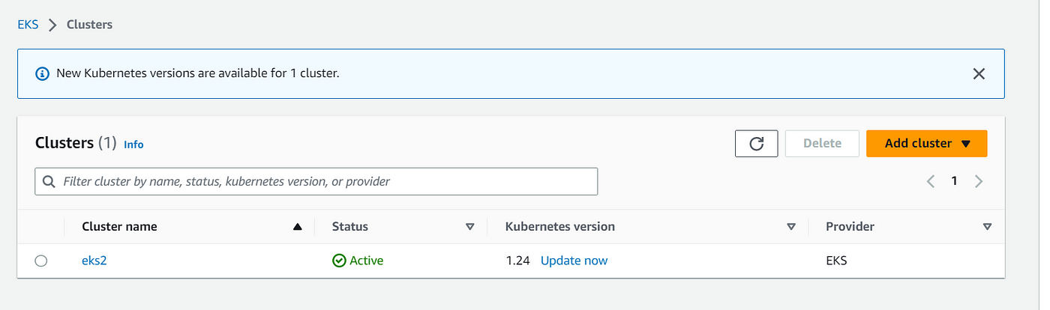Click the green Active status icon
This screenshot has height=310, width=1050.
(x=339, y=261)
